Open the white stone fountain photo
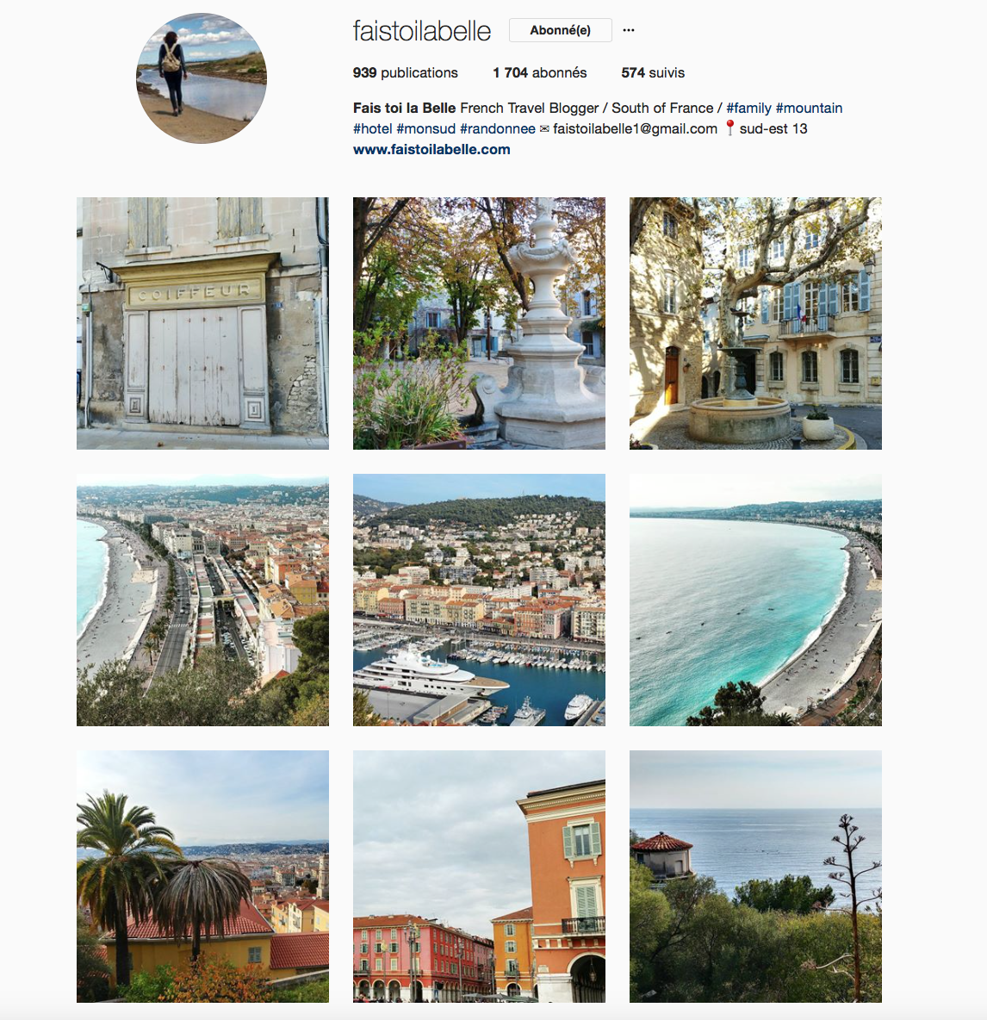Viewport: 987px width, 1020px height. click(x=479, y=323)
